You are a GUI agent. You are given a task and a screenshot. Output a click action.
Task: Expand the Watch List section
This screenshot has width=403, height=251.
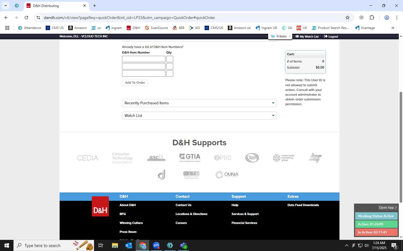pyautogui.click(x=199, y=116)
